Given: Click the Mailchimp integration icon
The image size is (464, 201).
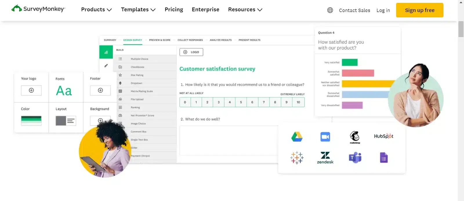Looking at the screenshot, I should click(355, 137).
